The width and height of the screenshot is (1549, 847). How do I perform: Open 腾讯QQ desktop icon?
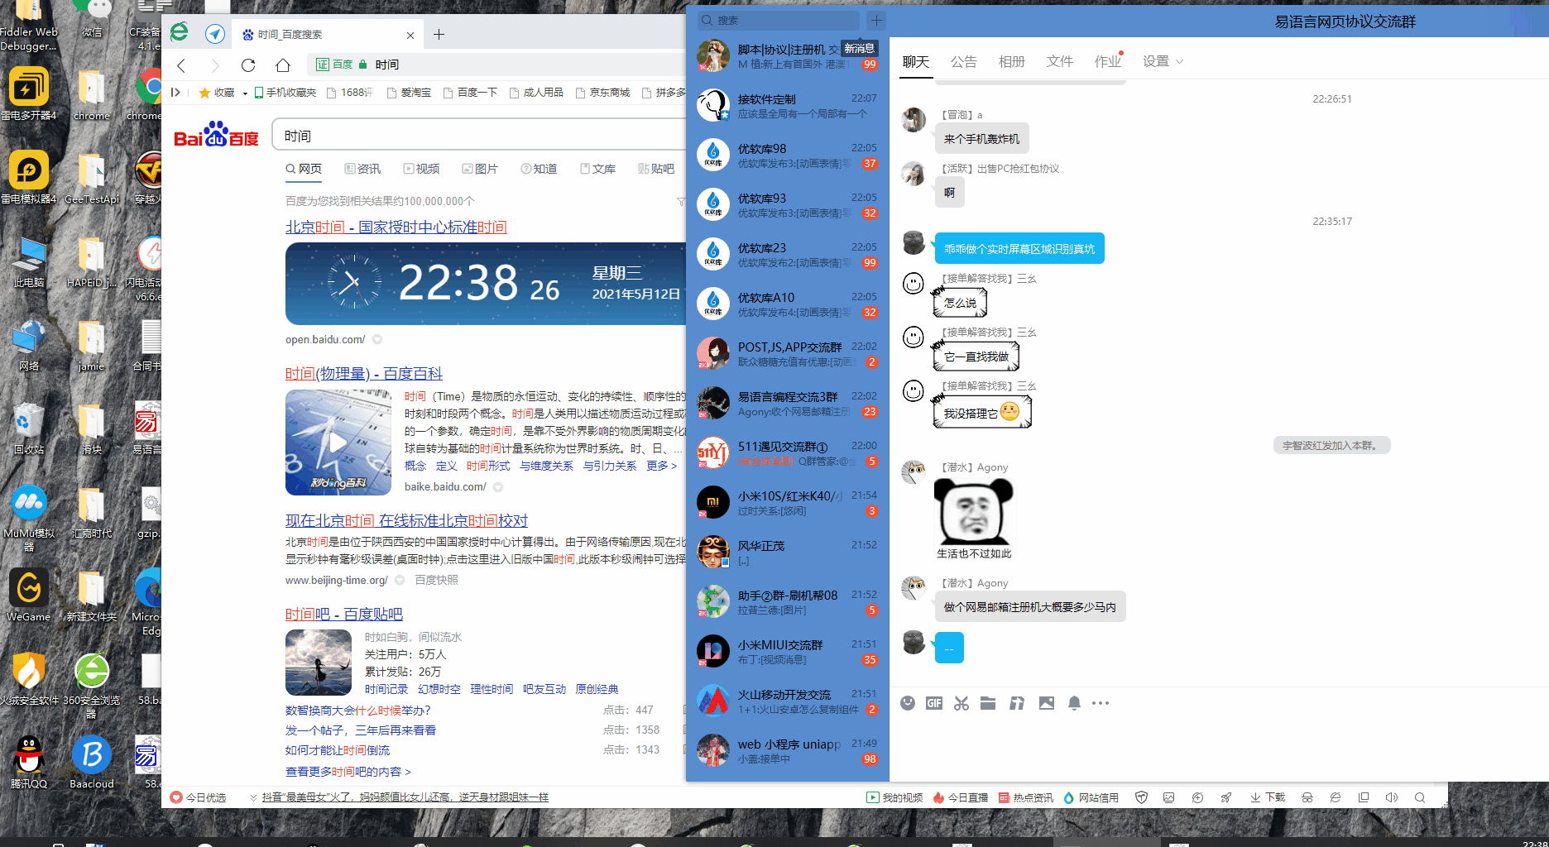pos(29,761)
